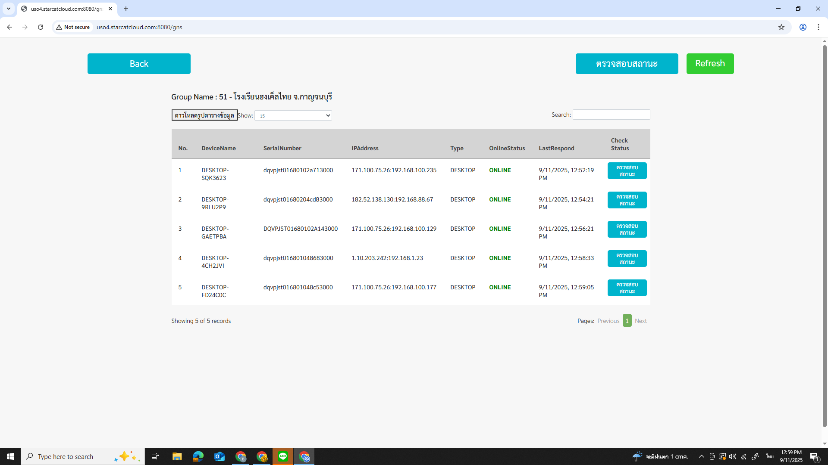
Task: Click the table Search input field
Action: tap(611, 115)
